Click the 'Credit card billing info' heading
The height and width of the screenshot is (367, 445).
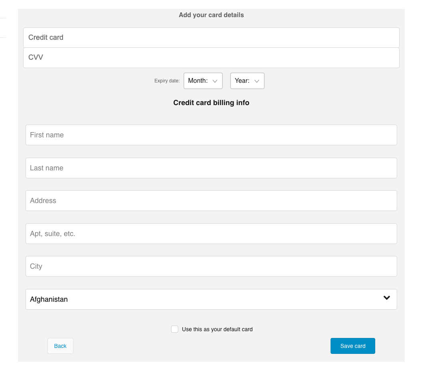click(x=211, y=103)
